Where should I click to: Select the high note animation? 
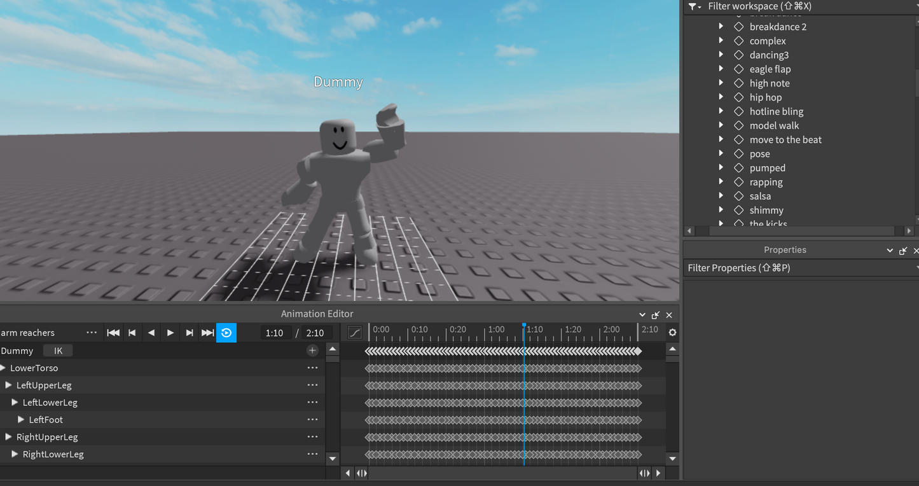(770, 83)
